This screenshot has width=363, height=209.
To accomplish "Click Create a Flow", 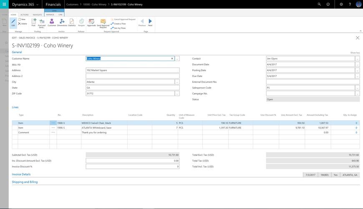I will pos(118,24).
